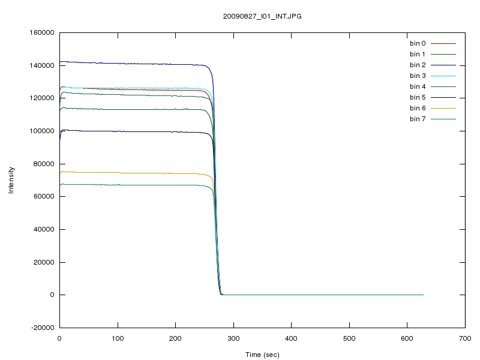Click the 'bin 1' legend label
The height and width of the screenshot is (360, 480).
coord(418,54)
